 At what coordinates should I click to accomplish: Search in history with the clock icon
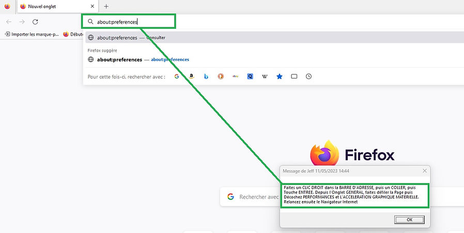(308, 76)
